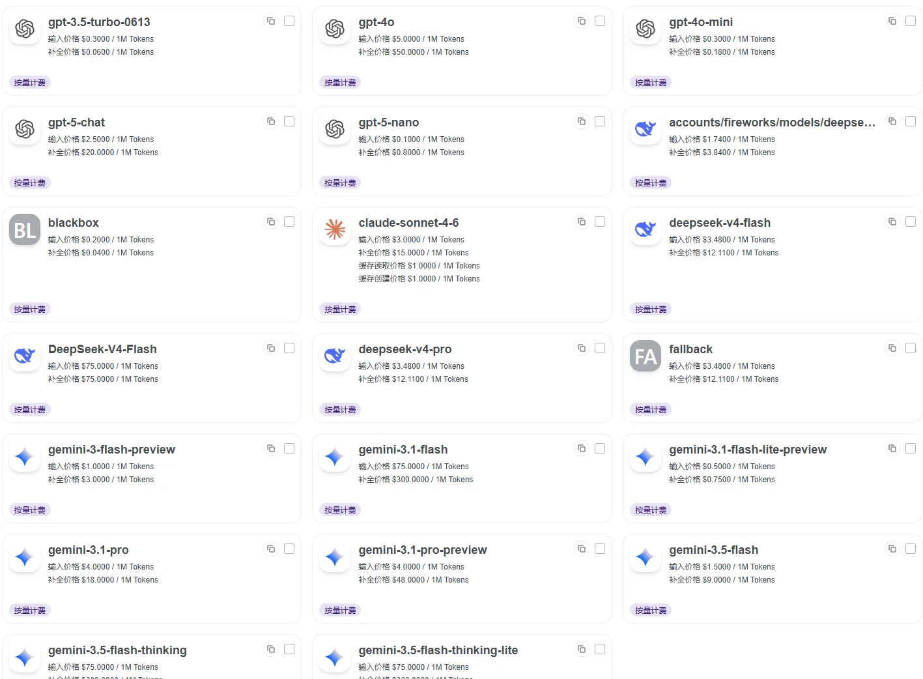
Task: Click the Claude logo beside claude-sonnet-4-6
Action: (335, 229)
